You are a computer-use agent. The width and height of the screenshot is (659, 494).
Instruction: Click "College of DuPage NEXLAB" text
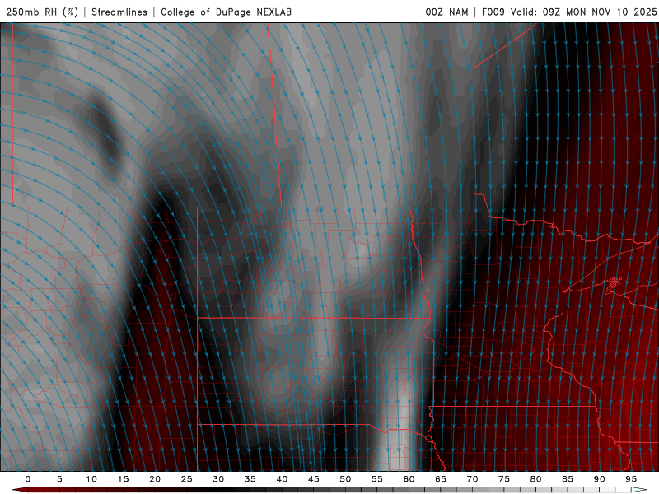point(226,12)
